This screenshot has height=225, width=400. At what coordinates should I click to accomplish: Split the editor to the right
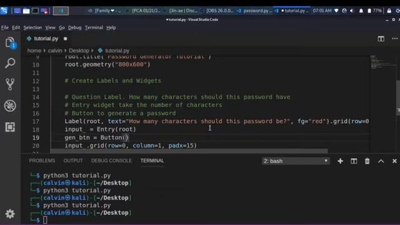point(381,39)
